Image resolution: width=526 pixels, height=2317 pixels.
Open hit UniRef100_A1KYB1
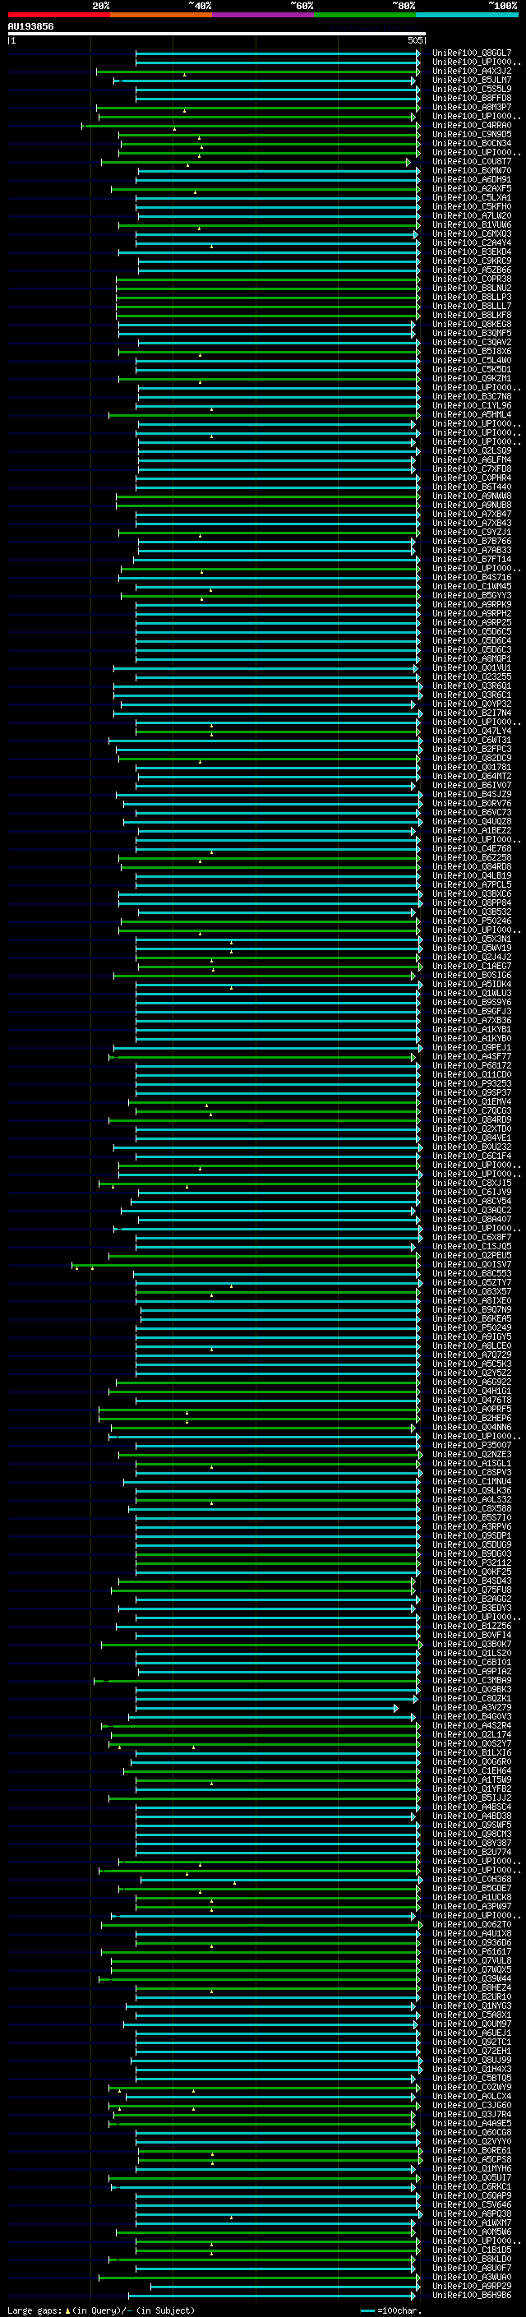pos(471,1029)
